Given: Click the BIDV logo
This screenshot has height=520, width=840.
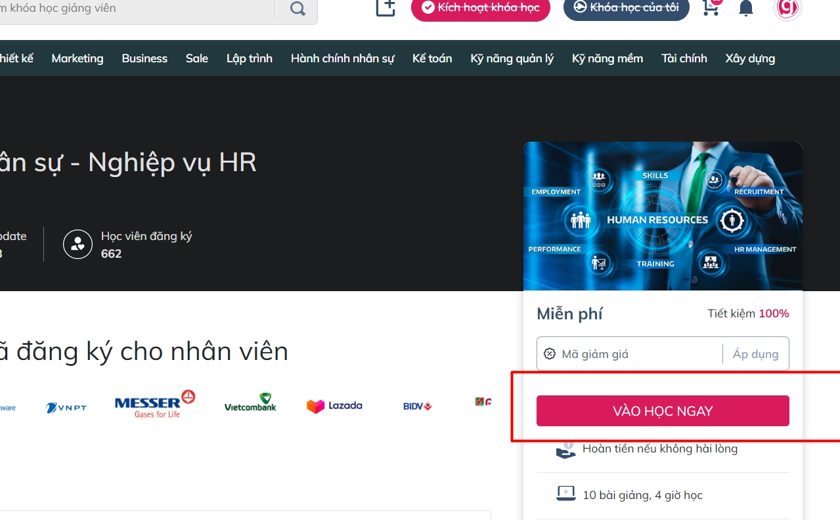Looking at the screenshot, I should pyautogui.click(x=418, y=407).
